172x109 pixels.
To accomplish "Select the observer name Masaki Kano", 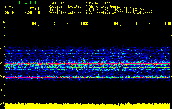I will point(100,3).
